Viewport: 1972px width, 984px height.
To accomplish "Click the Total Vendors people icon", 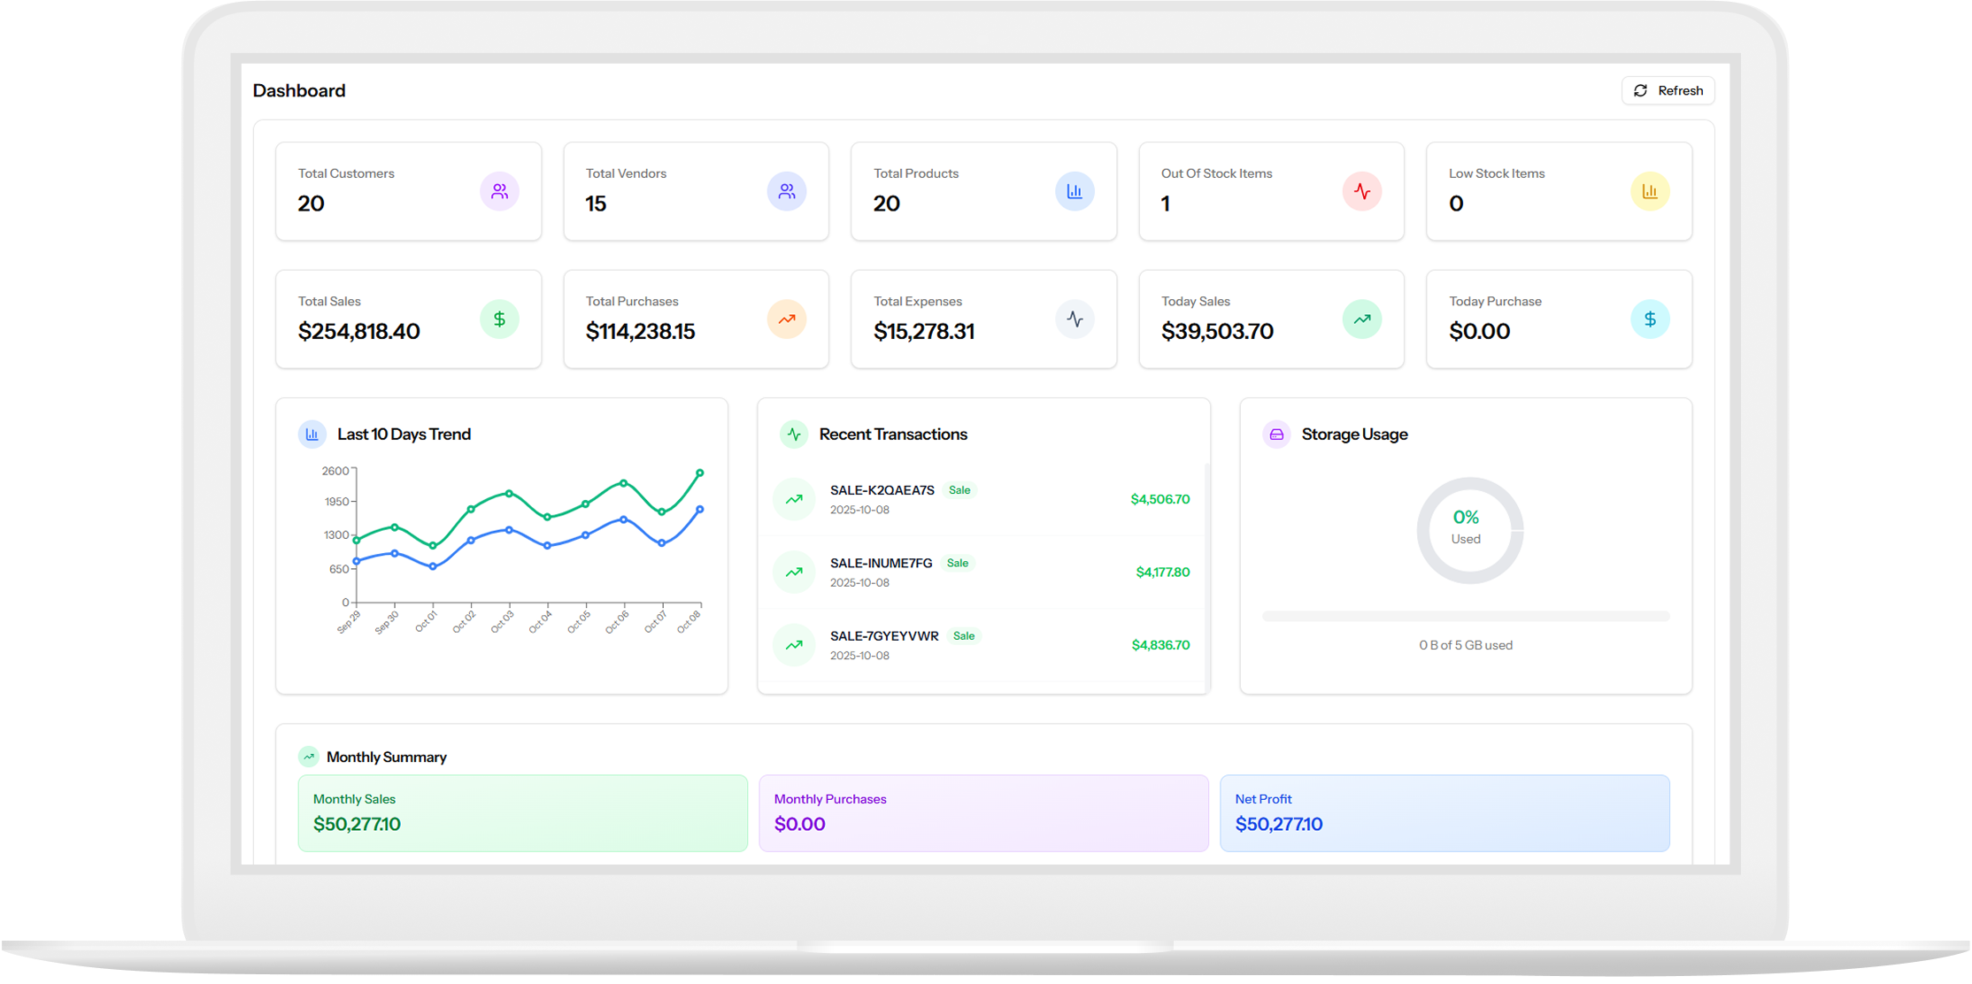I will click(787, 191).
